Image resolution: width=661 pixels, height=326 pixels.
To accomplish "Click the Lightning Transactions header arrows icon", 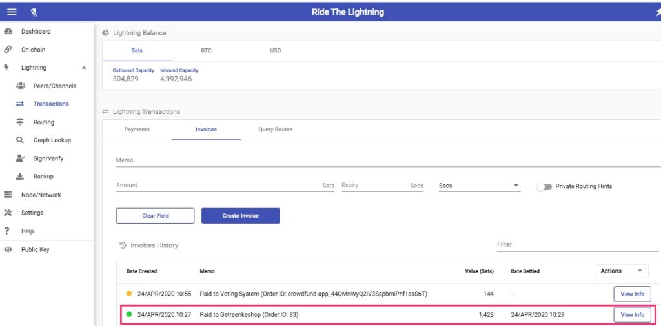I will coord(105,112).
